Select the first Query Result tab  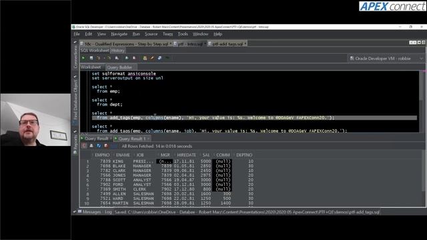coord(96,139)
